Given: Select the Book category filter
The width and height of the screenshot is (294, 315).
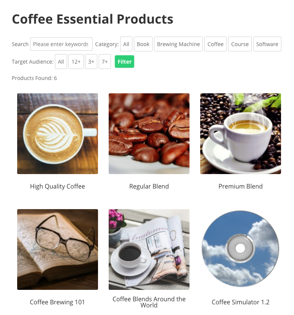Looking at the screenshot, I should tap(143, 44).
